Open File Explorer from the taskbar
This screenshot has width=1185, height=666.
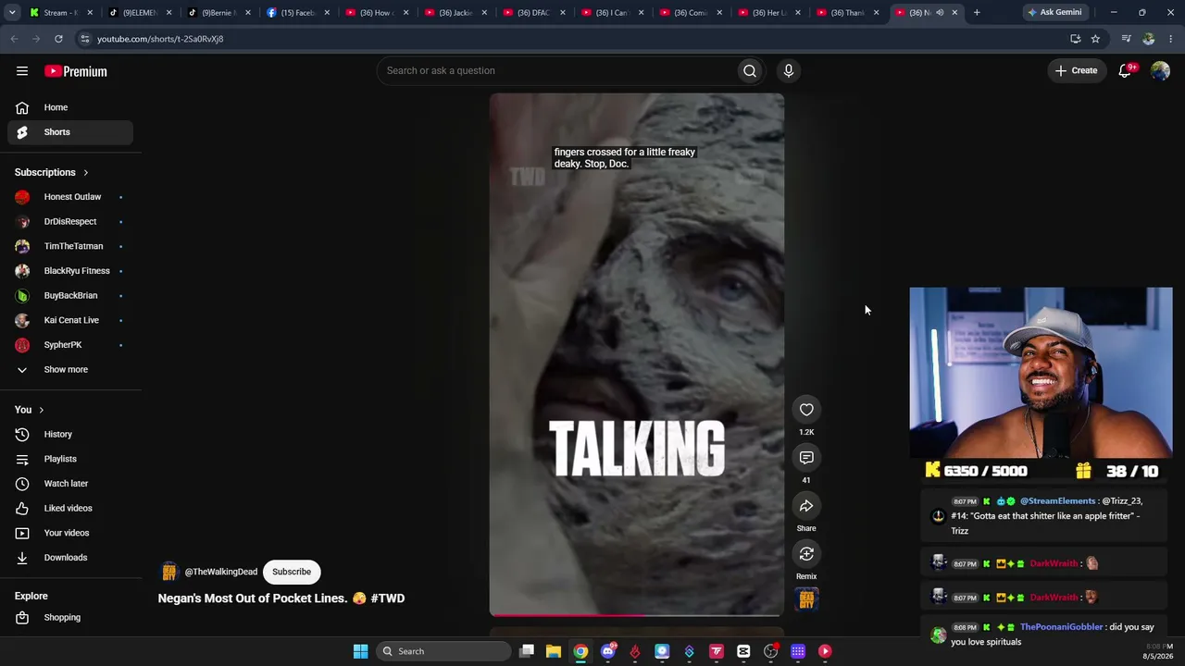pos(553,651)
